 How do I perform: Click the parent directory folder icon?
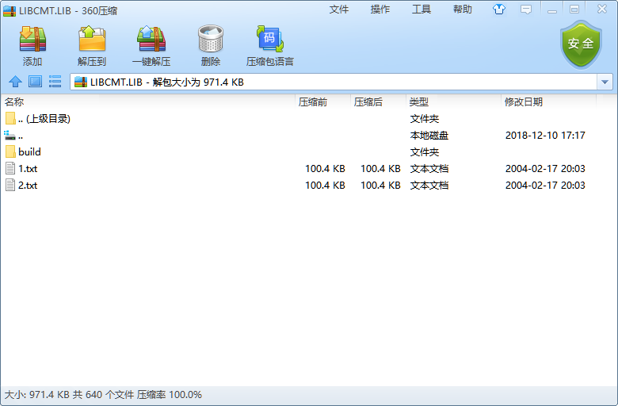(x=10, y=118)
